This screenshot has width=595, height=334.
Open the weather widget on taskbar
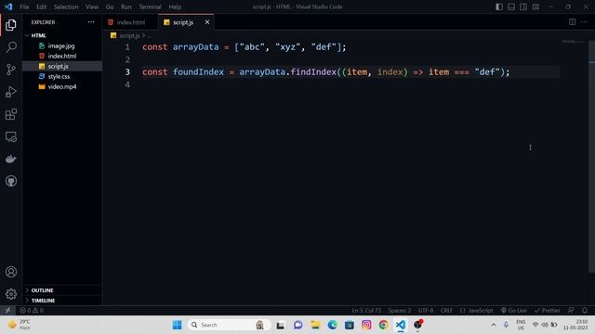click(x=20, y=325)
